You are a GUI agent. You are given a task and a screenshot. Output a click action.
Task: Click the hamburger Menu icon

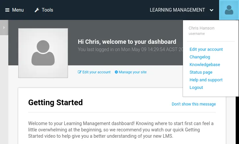7,10
